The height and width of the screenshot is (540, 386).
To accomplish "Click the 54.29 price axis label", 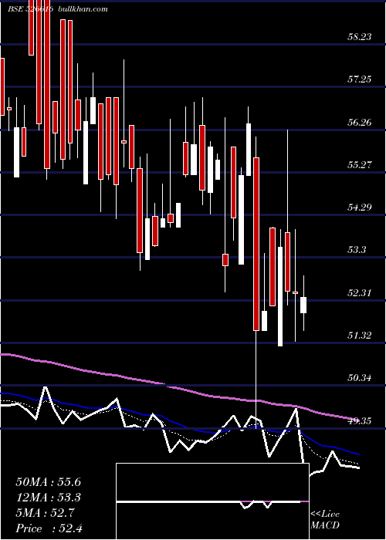I will coord(360,208).
